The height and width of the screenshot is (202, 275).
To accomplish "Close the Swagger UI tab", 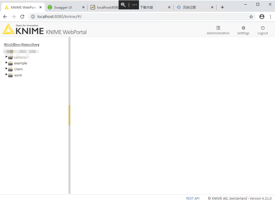I will pyautogui.click(x=83, y=7).
